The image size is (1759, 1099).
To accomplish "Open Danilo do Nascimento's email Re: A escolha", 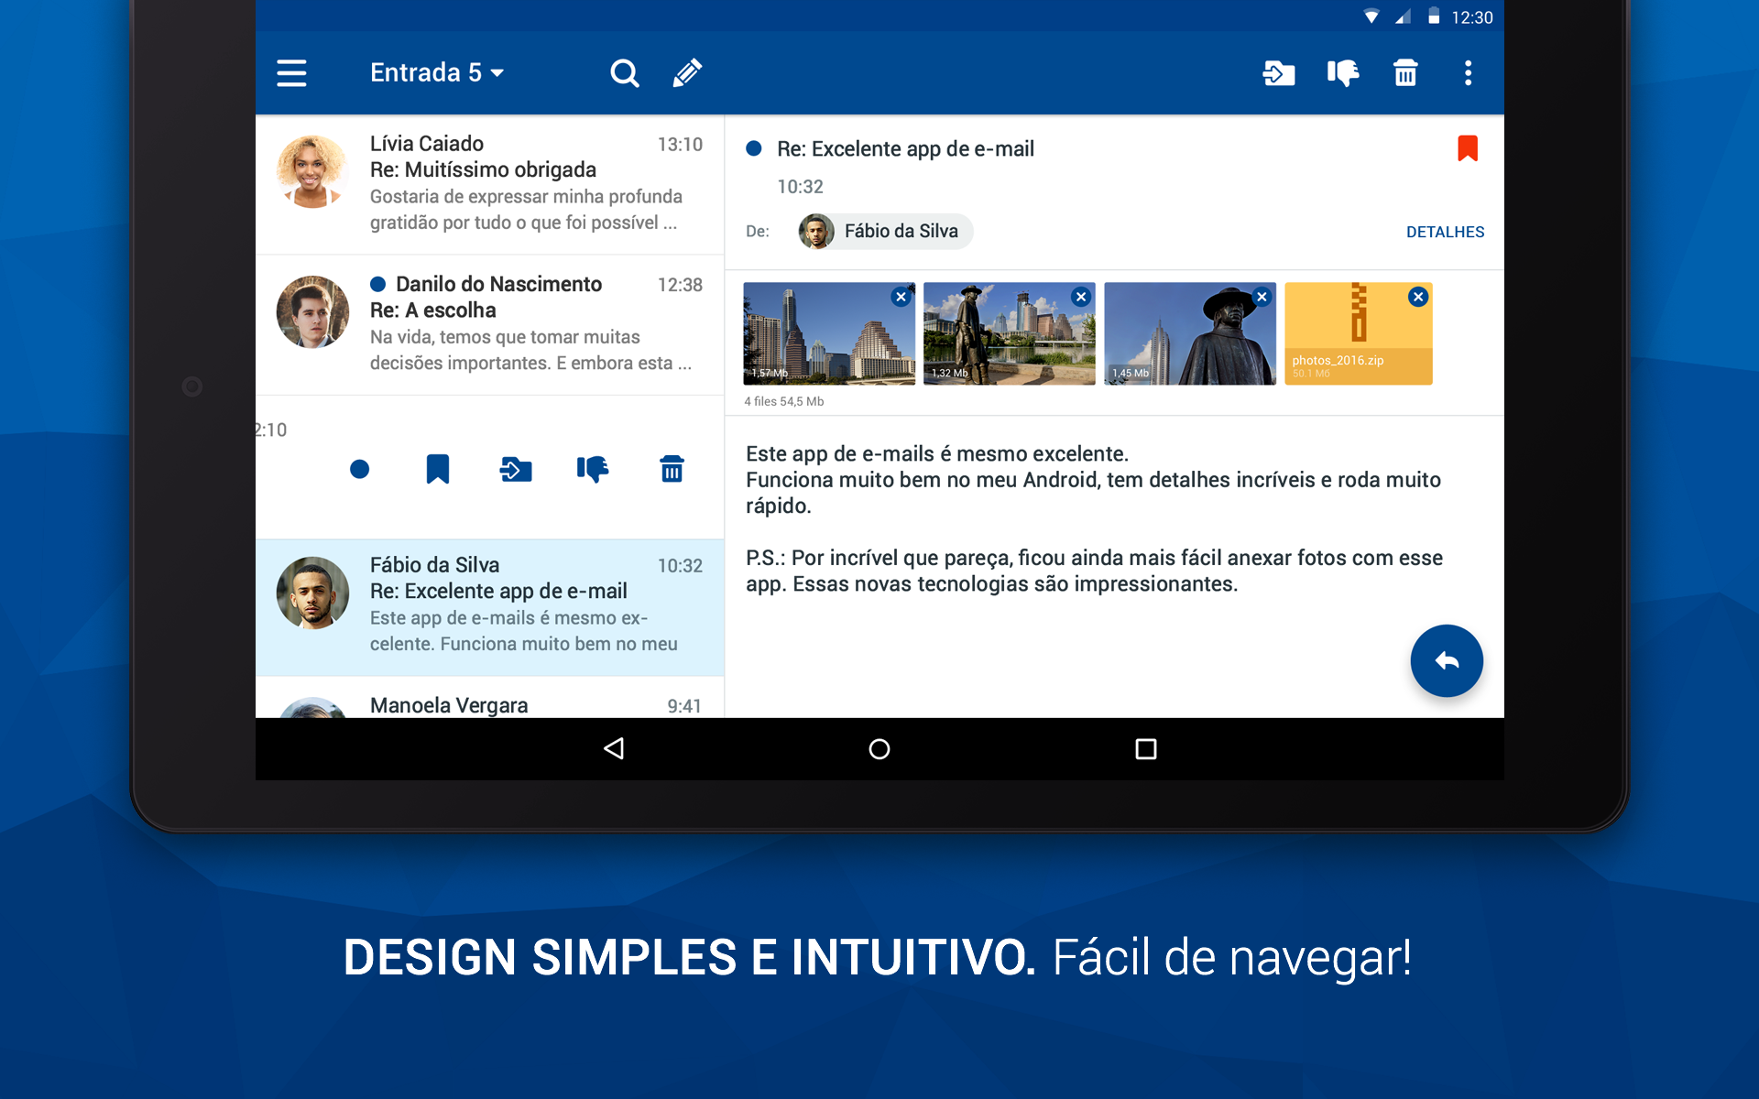I will (490, 325).
